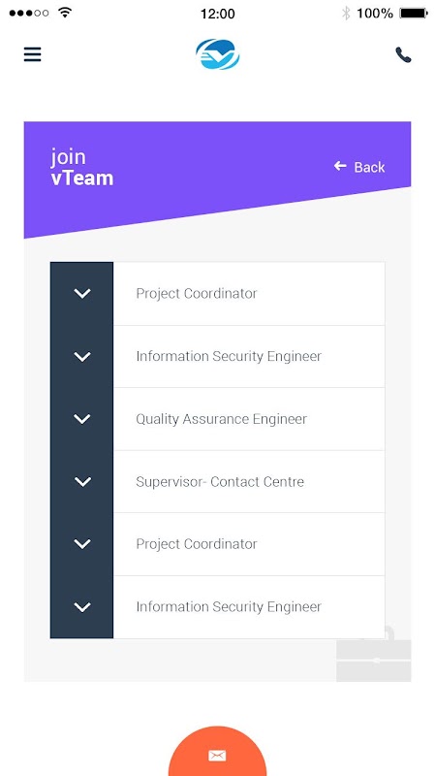Tap the phone call icon
Image resolution: width=435 pixels, height=776 pixels.
point(403,54)
